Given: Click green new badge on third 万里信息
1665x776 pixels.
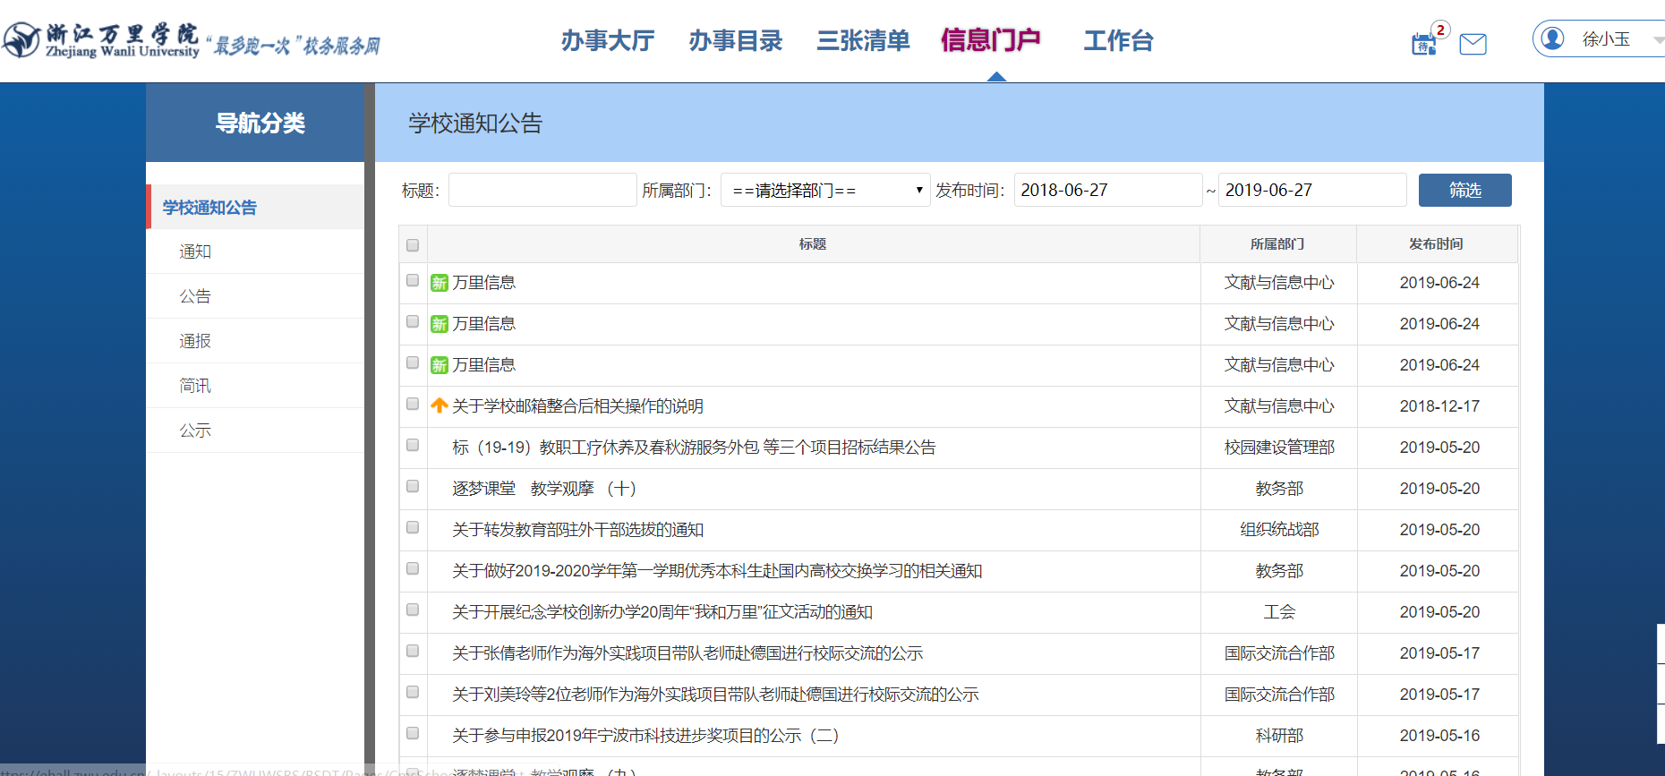Looking at the screenshot, I should tap(439, 365).
